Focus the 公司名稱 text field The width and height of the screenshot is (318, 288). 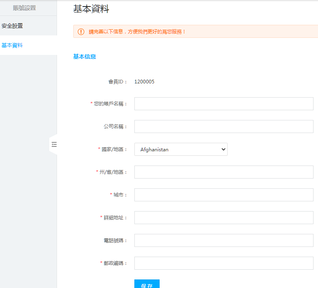[224, 127]
